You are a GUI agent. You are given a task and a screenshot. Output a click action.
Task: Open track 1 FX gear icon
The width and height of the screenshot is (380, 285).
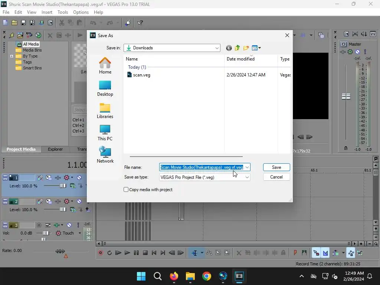click(66, 178)
